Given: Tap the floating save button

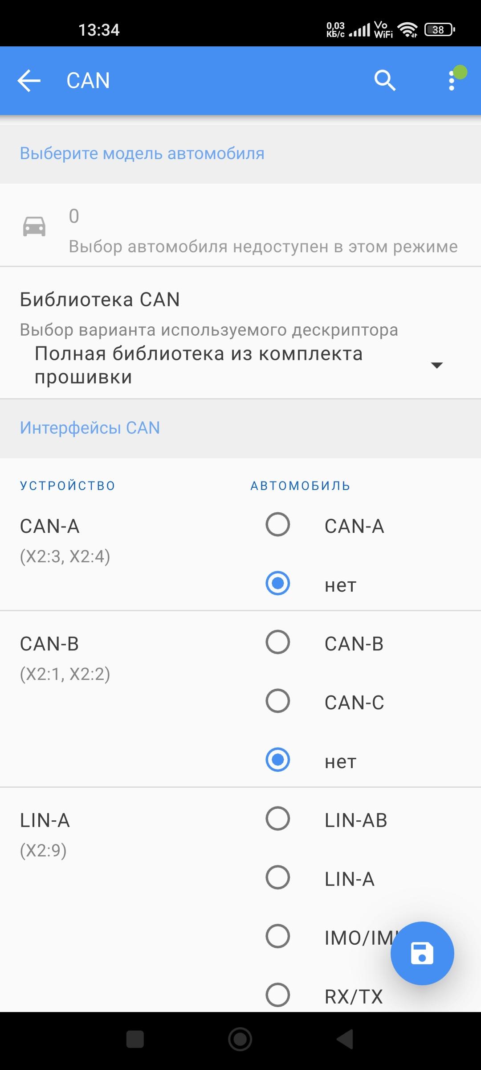Looking at the screenshot, I should (x=422, y=953).
